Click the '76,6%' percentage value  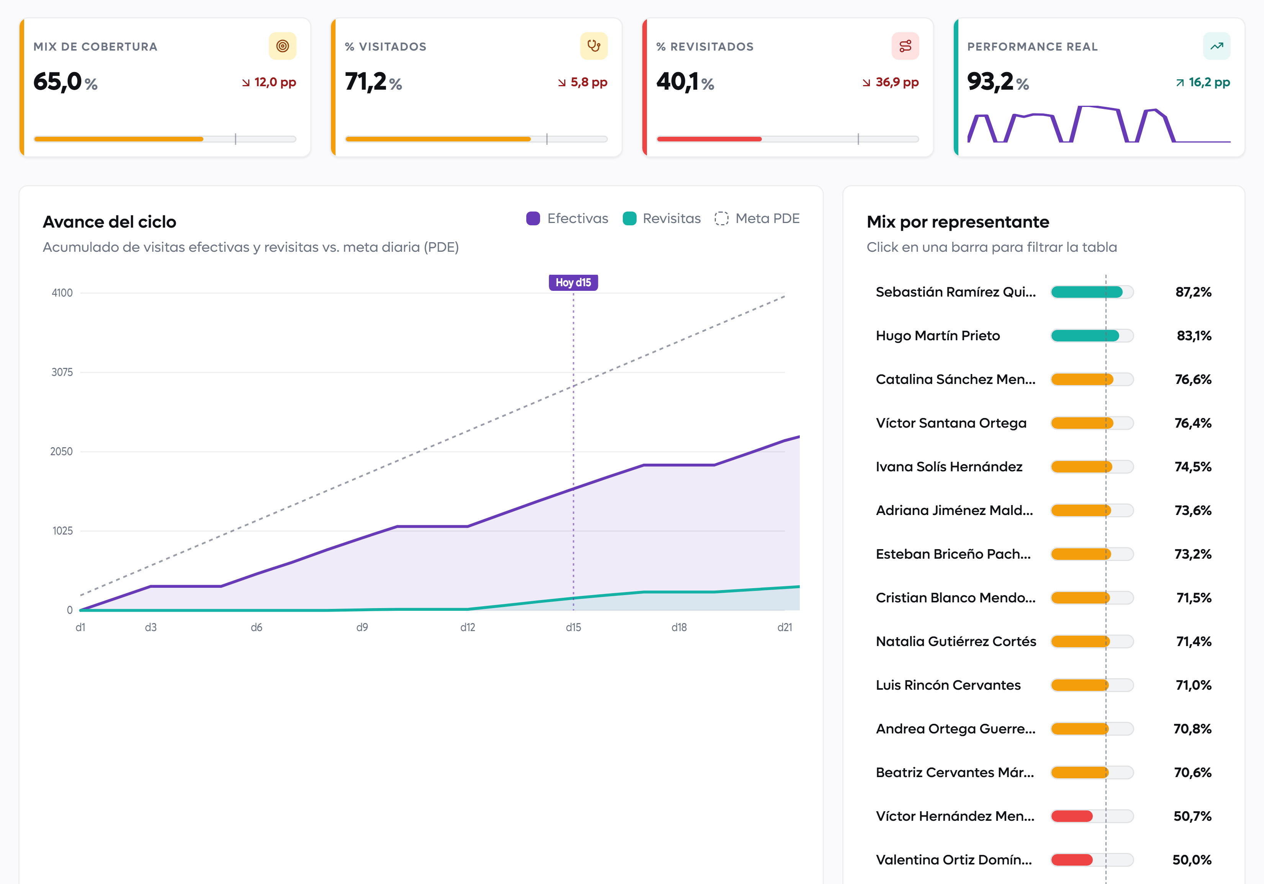(1193, 379)
